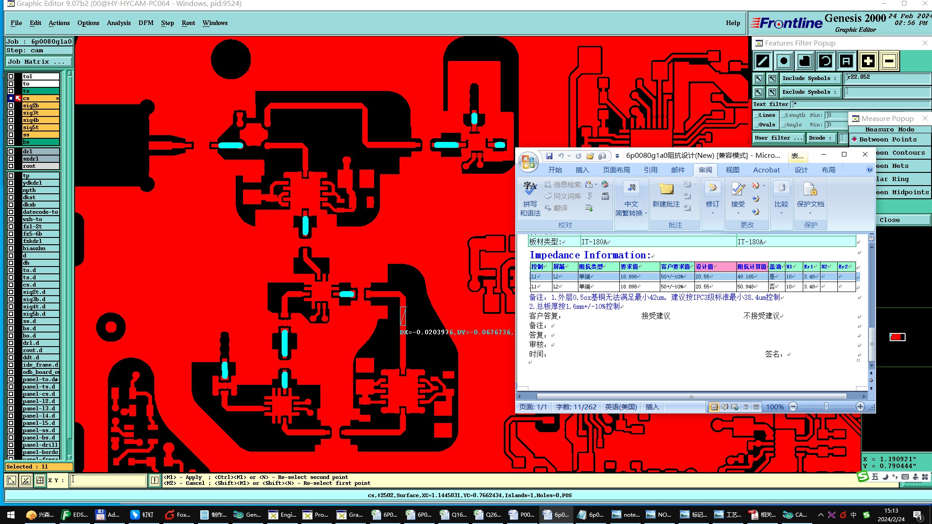Select the line feature filter icon
This screenshot has height=524, width=932.
[763, 61]
